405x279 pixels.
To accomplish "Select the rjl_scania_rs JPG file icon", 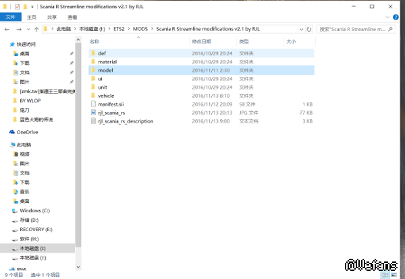I will pos(93,113).
